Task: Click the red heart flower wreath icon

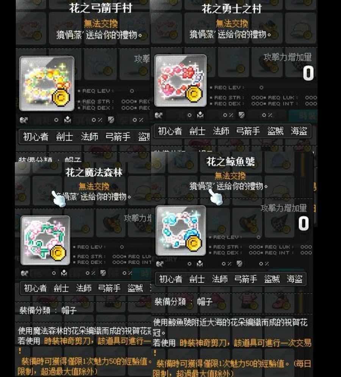Action: [180, 80]
